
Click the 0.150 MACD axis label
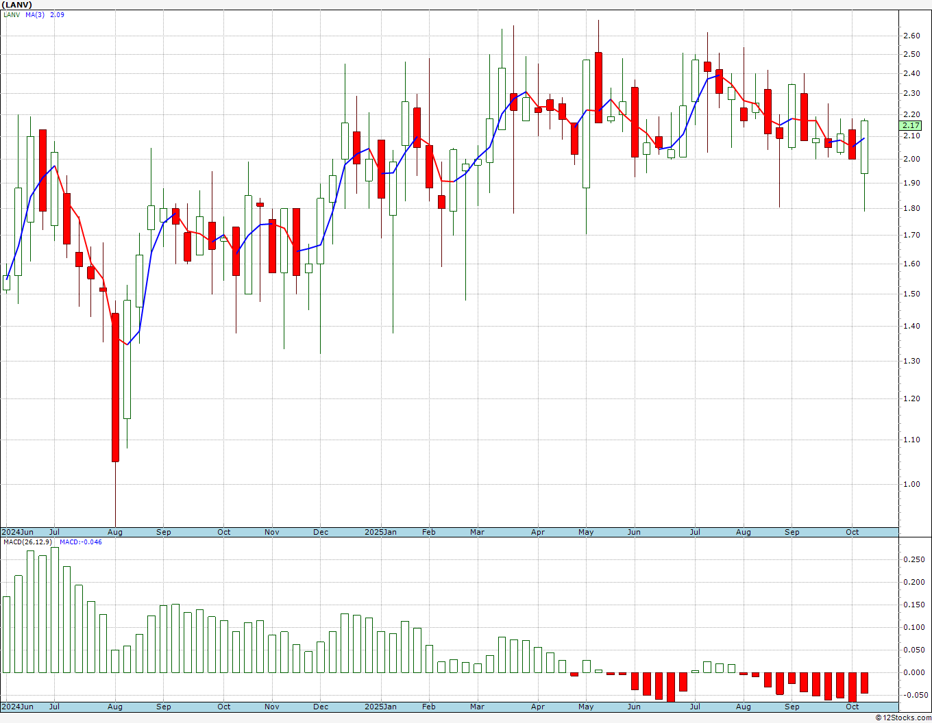913,605
